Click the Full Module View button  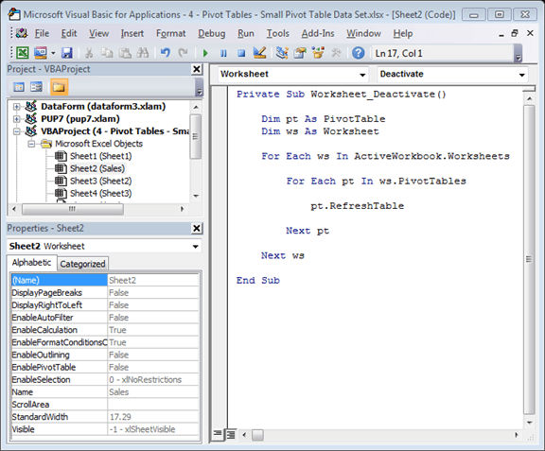coord(231,434)
